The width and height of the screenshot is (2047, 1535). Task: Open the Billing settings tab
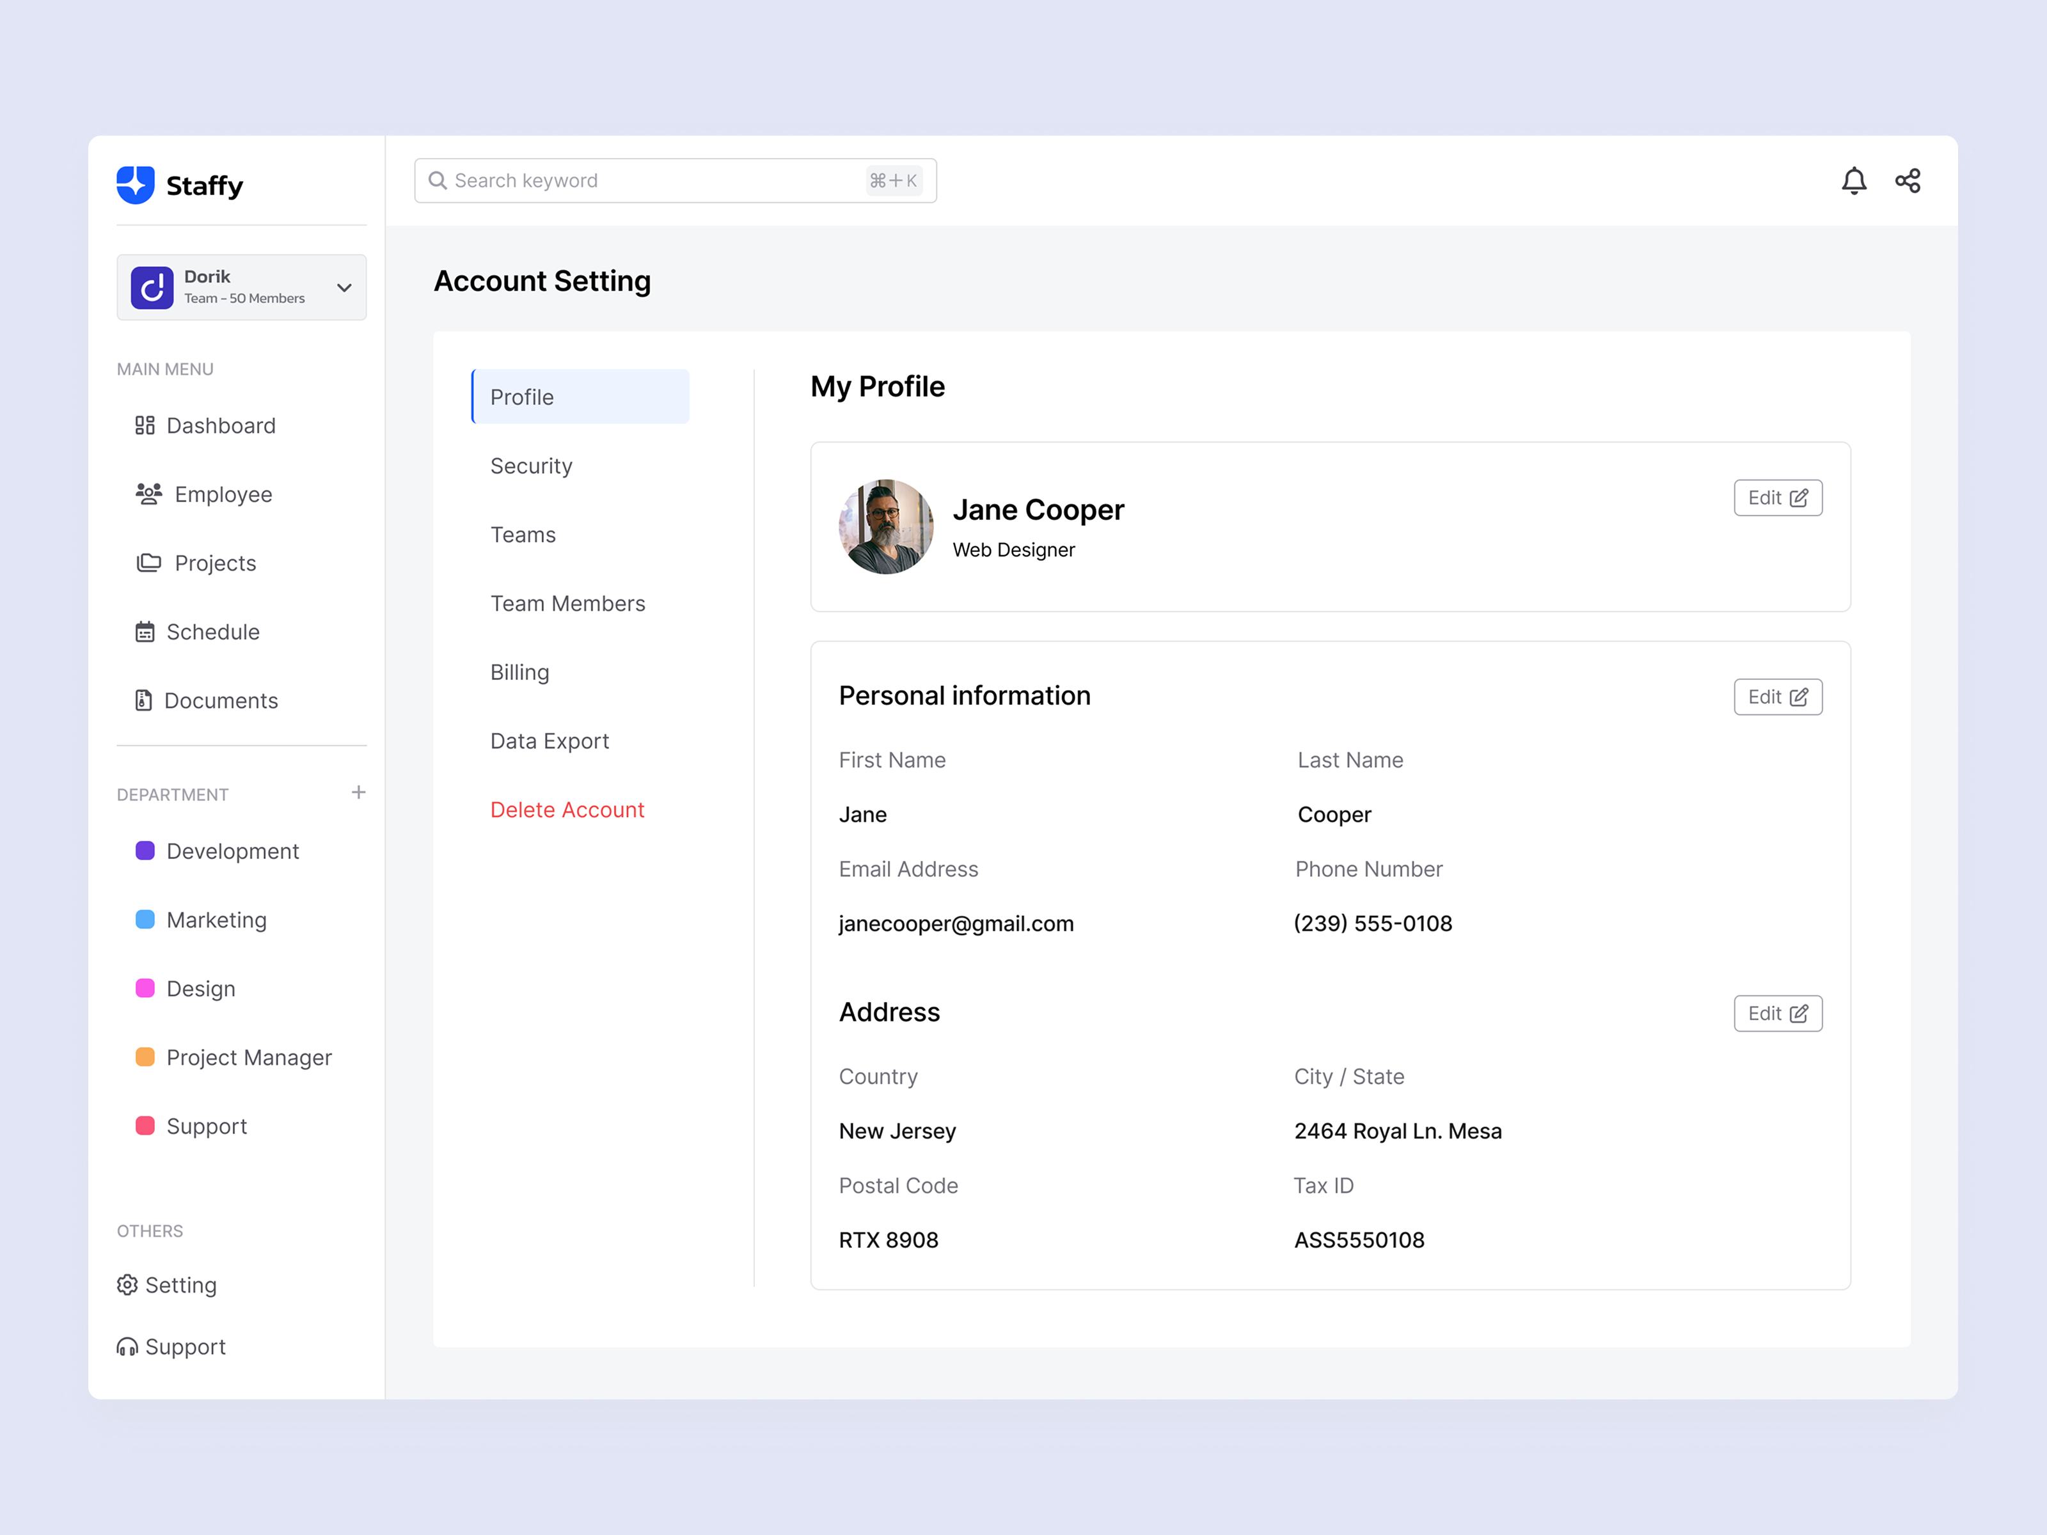[520, 673]
